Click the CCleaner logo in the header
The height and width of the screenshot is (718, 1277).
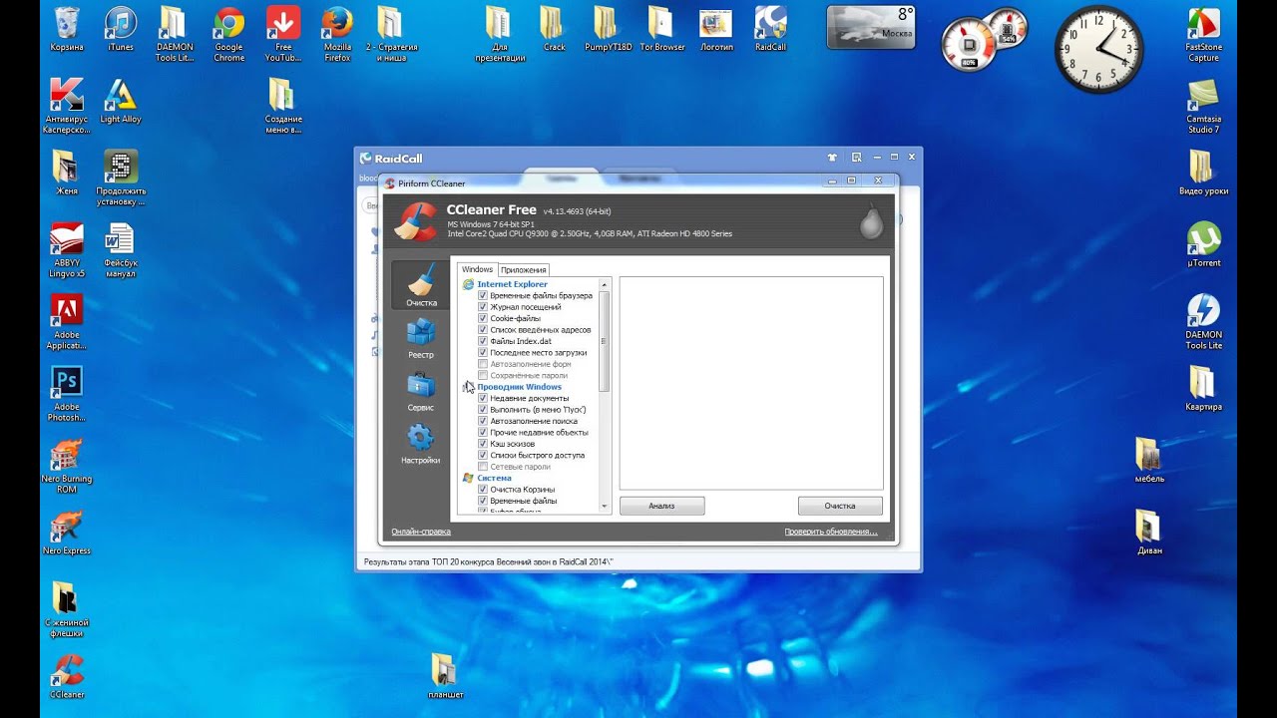415,222
